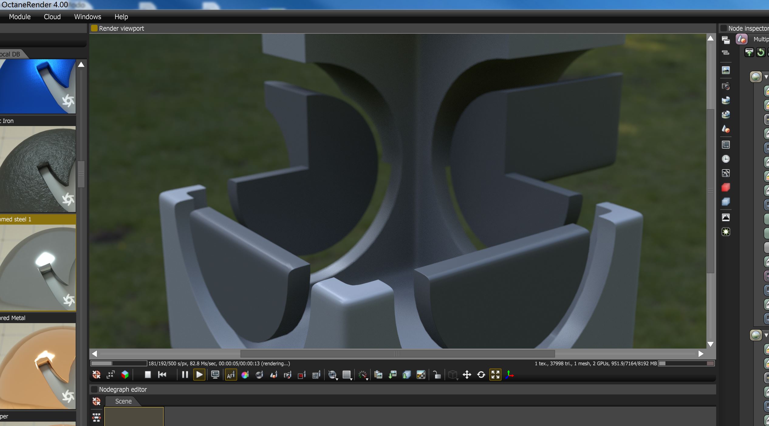Pause the rendering
This screenshot has height=426, width=769.
(185, 375)
